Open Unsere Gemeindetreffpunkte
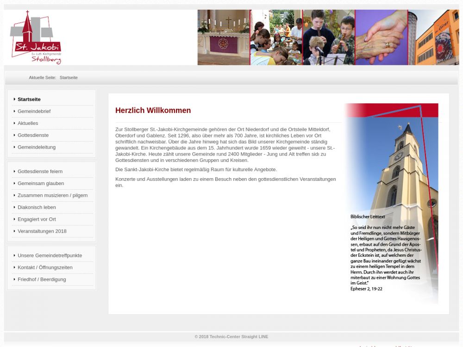Image resolution: width=463 pixels, height=347 pixels. coord(50,255)
